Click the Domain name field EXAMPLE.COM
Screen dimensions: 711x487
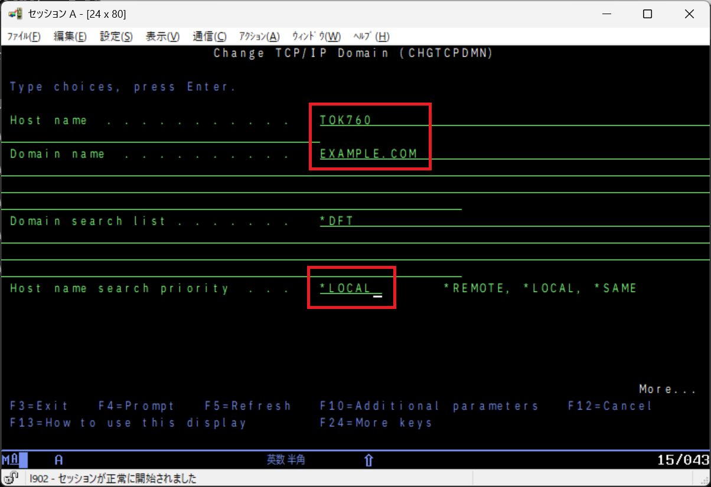coord(514,154)
